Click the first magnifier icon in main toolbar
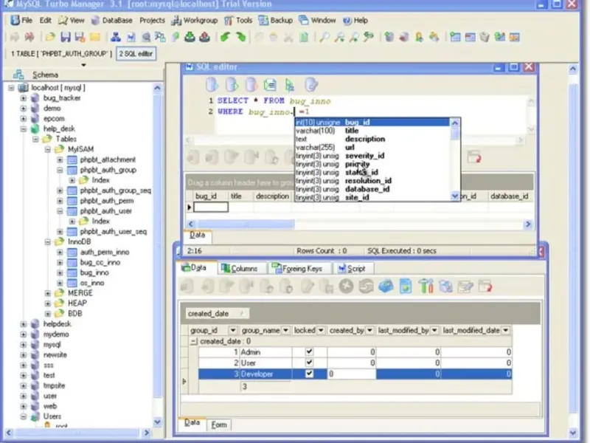 pos(324,38)
